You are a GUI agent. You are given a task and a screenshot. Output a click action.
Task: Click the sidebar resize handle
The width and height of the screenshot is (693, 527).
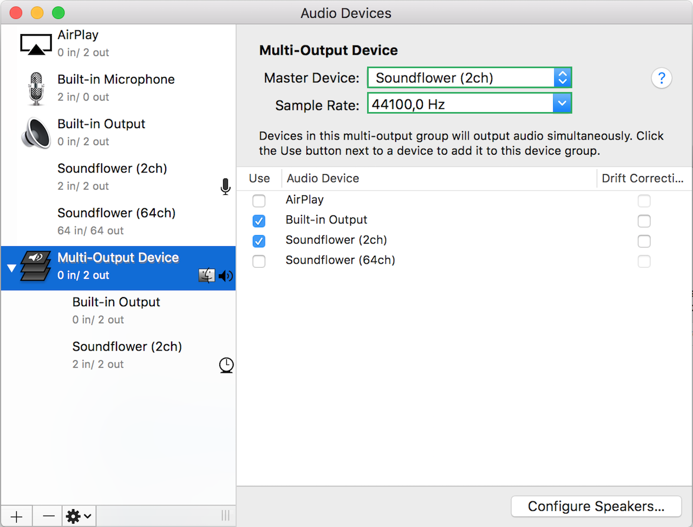225,516
